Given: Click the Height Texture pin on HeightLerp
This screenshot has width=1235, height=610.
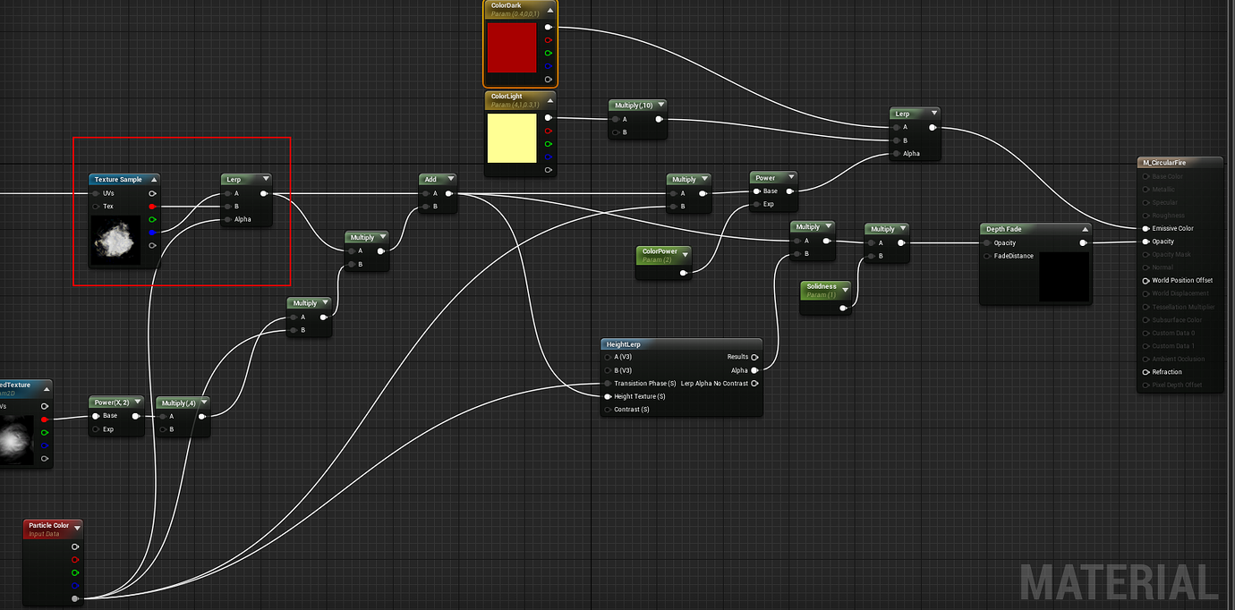Looking at the screenshot, I should coord(609,396).
